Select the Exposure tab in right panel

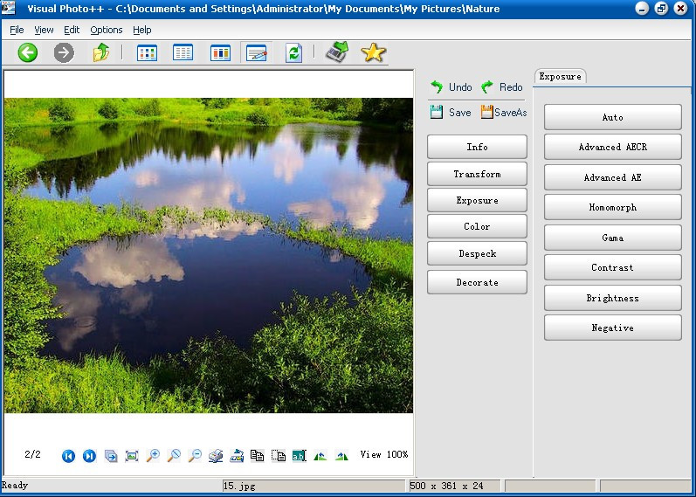[x=560, y=77]
